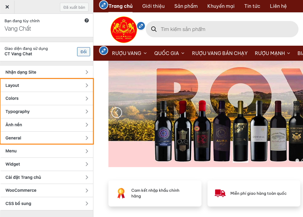Click the award ribbon icon
The height and width of the screenshot is (217, 303).
click(121, 193)
